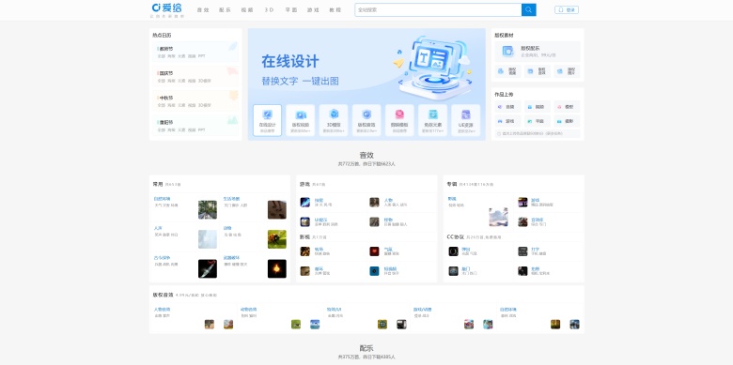Image resolution: width=733 pixels, height=365 pixels.
Task: Open the 教程 menu in navigation
Action: pyautogui.click(x=335, y=9)
